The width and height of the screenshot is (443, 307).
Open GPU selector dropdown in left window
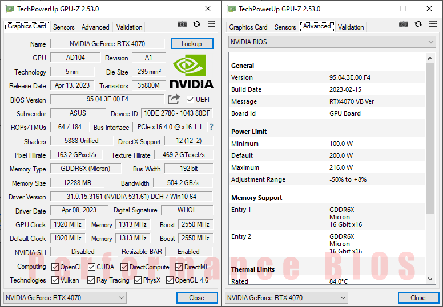(65, 298)
